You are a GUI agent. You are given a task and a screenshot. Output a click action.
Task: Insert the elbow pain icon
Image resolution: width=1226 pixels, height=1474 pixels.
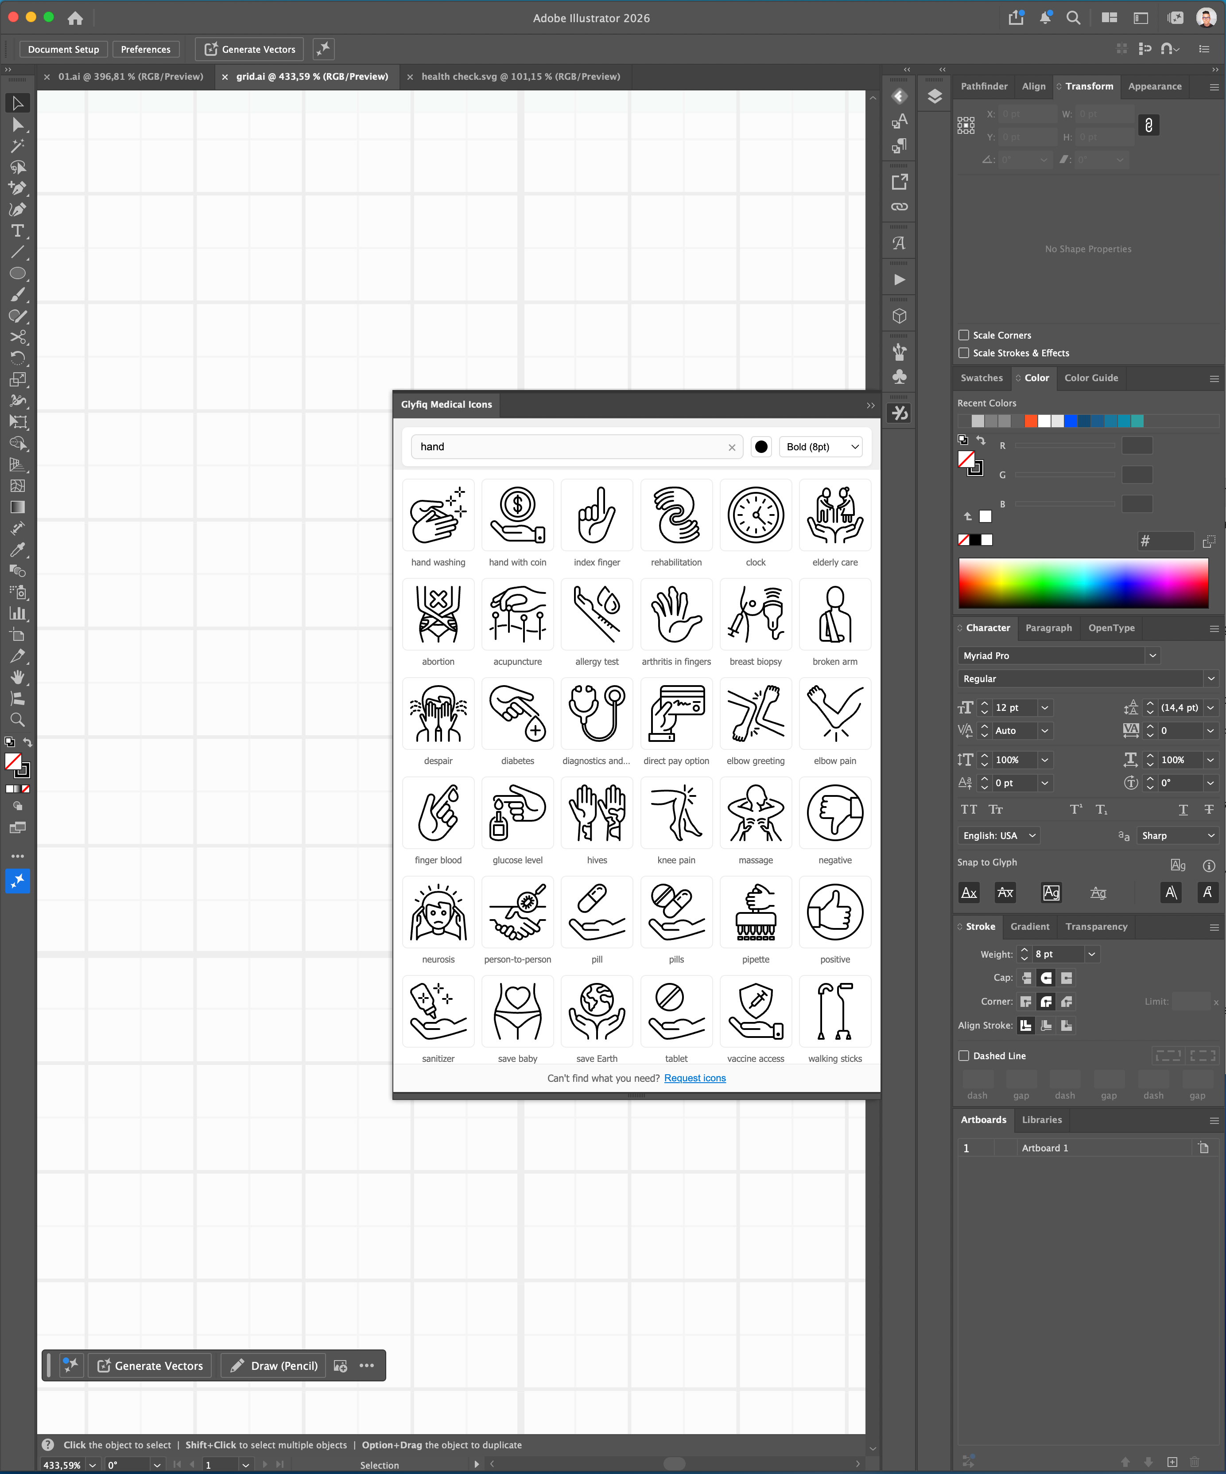834,714
